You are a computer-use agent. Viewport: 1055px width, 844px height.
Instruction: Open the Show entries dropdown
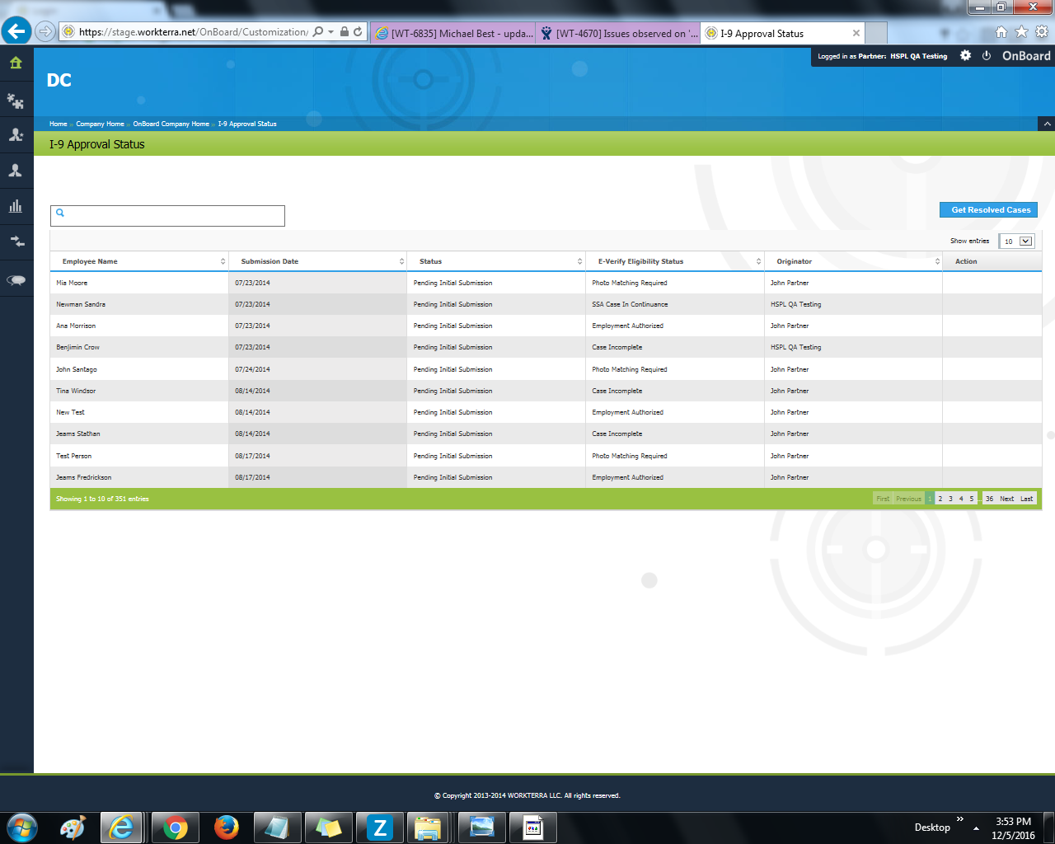(1017, 241)
